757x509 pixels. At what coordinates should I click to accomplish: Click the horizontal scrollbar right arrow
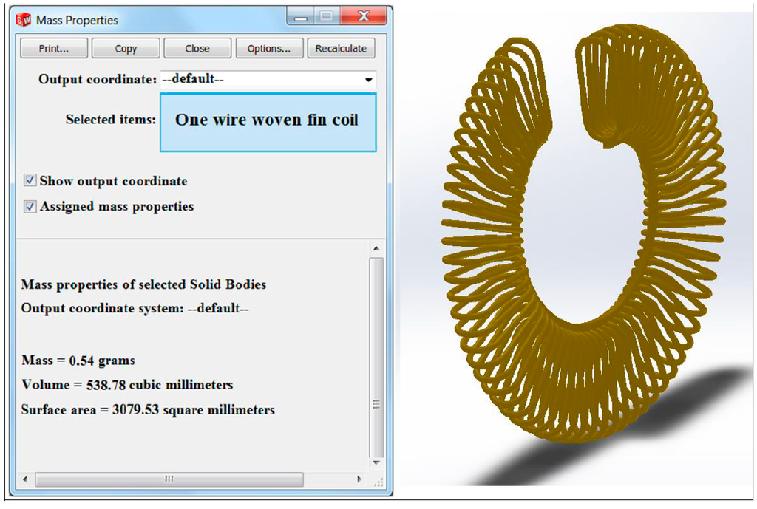(x=360, y=479)
